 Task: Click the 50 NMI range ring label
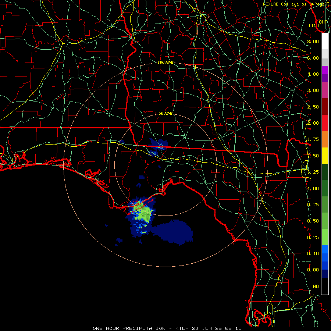point(165,113)
